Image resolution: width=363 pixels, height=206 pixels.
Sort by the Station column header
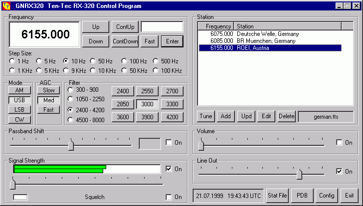(288, 26)
